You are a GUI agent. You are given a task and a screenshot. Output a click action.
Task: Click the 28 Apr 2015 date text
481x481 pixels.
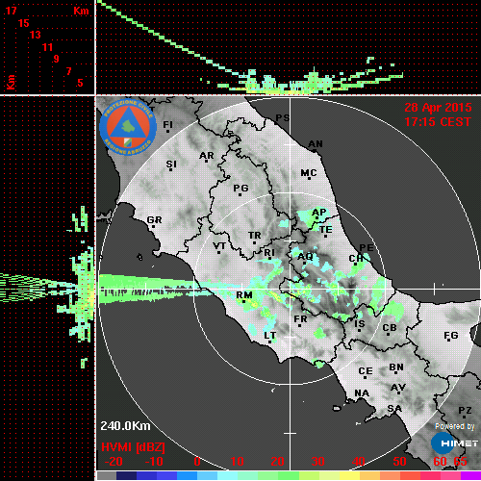click(x=438, y=108)
